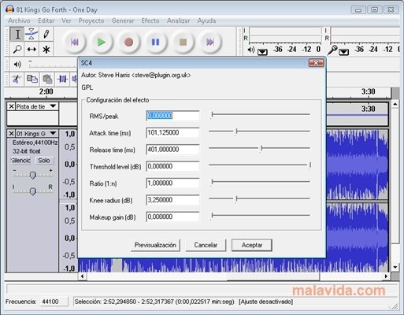Click the mixer toolbar speaker icon
Image resolution: width=404 pixels, height=315 pixels.
(x=17, y=64)
